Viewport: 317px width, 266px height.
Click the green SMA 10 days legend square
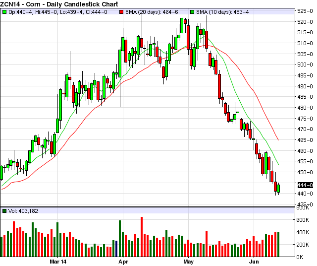click(x=192, y=12)
